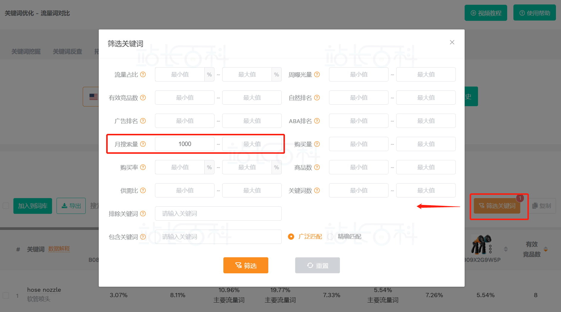The image size is (561, 312).
Task: Click the 广告排名 maximum field
Action: (252, 121)
